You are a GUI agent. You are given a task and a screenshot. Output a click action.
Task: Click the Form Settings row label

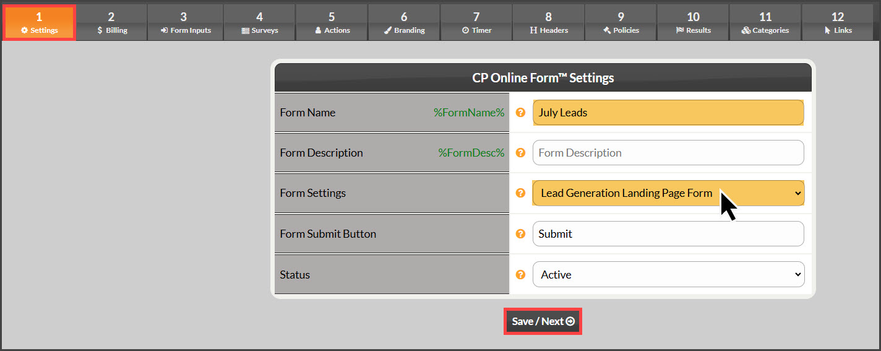click(312, 193)
